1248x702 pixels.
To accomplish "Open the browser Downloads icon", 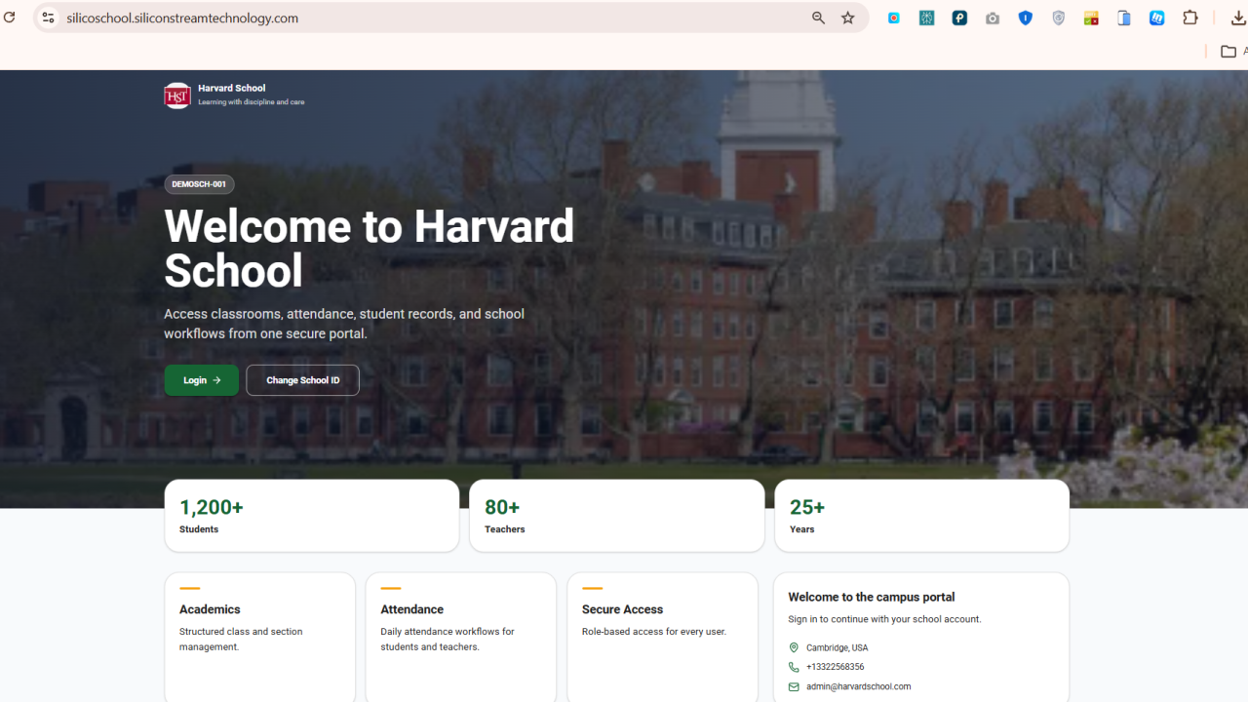I will [1237, 18].
